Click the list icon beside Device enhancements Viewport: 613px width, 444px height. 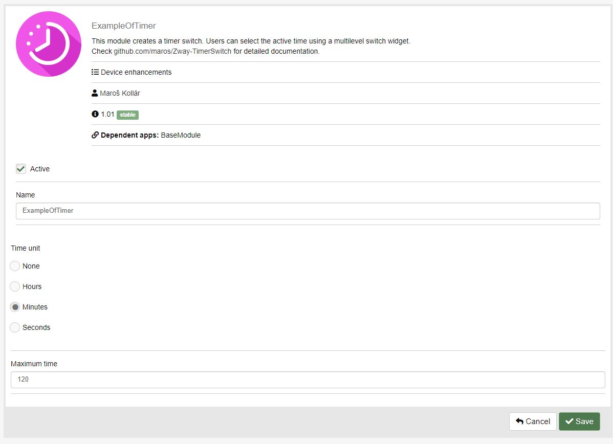pos(95,72)
